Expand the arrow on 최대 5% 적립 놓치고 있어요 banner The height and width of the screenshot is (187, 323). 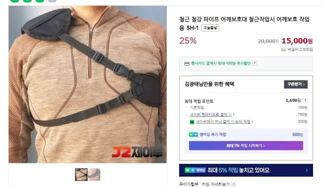coord(307,170)
